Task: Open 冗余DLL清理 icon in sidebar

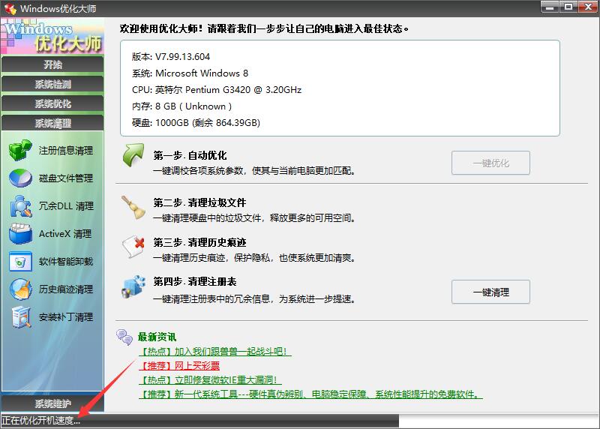Action: pyautogui.click(x=20, y=206)
